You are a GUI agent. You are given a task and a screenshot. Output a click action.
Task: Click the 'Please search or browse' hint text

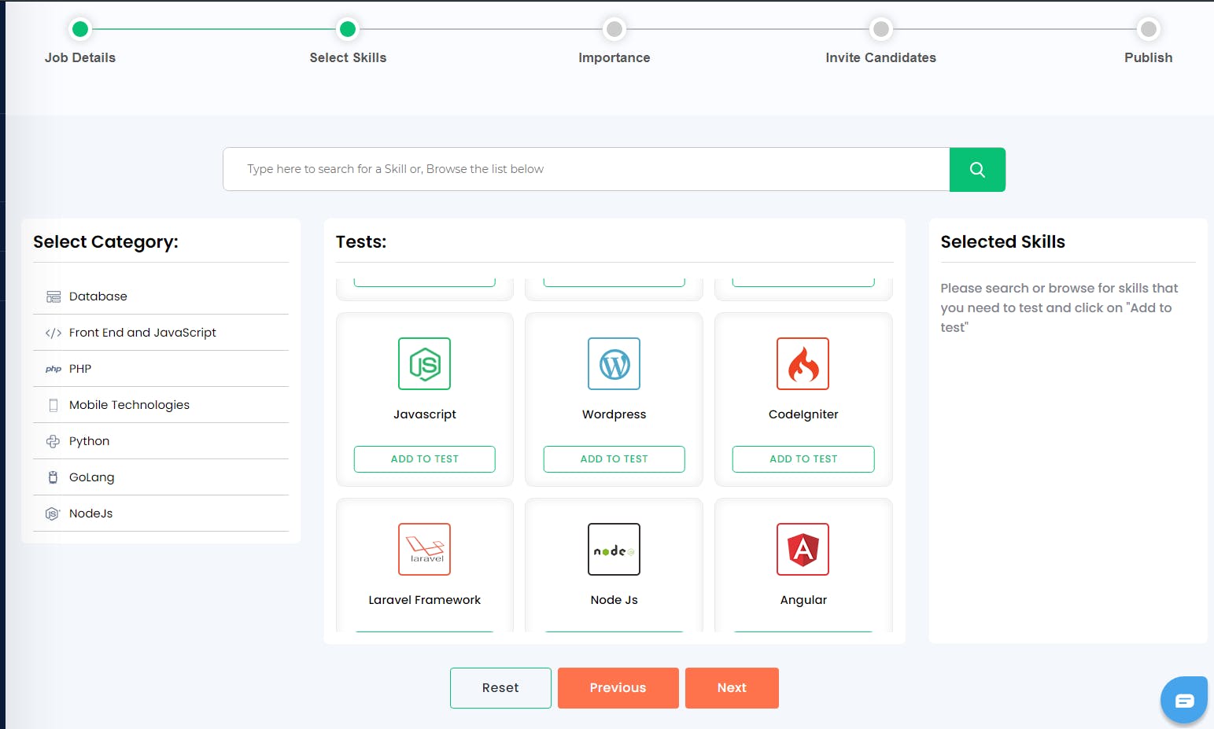pos(1059,307)
